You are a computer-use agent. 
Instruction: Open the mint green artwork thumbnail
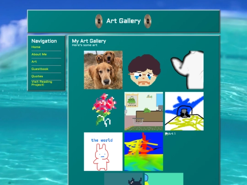[164, 179]
